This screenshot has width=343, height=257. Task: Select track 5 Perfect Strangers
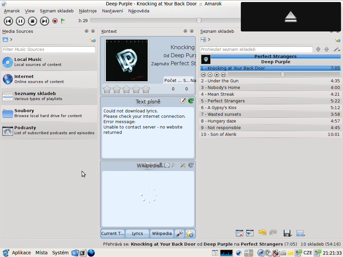coord(270,101)
